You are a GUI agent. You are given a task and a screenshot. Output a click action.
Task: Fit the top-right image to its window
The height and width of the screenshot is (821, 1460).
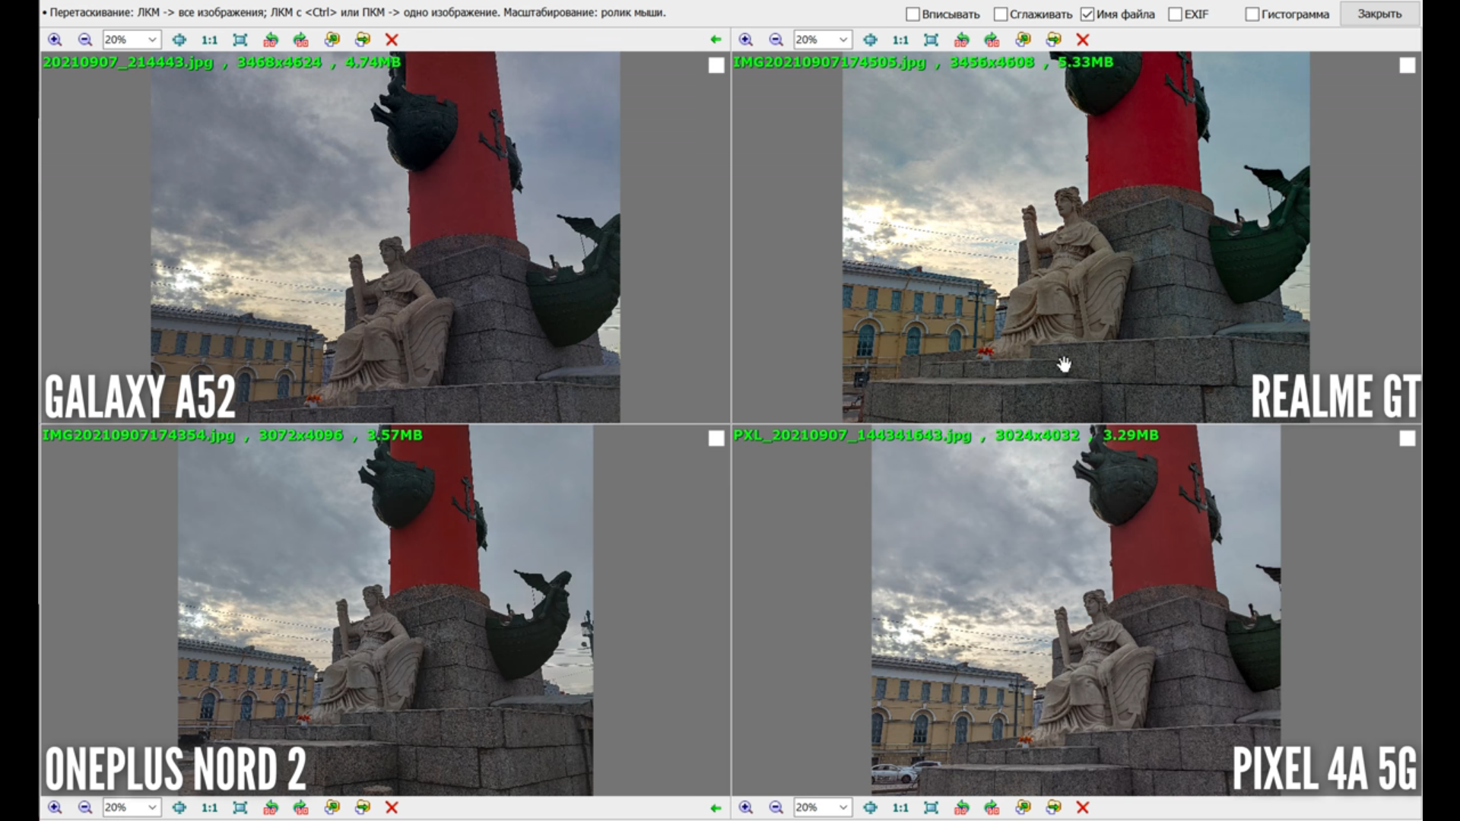tap(931, 40)
